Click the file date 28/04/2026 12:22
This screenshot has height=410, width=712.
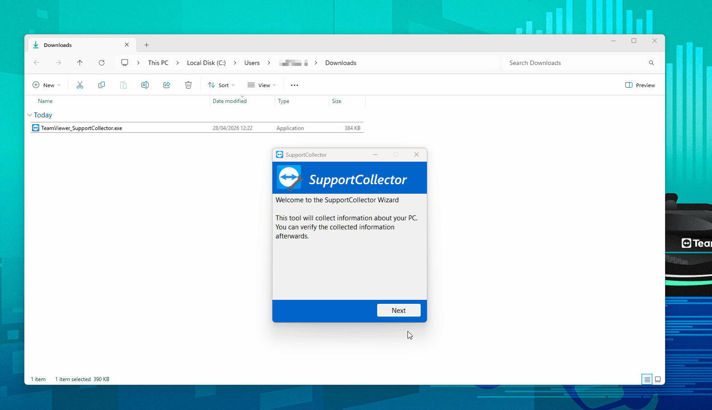click(x=233, y=128)
